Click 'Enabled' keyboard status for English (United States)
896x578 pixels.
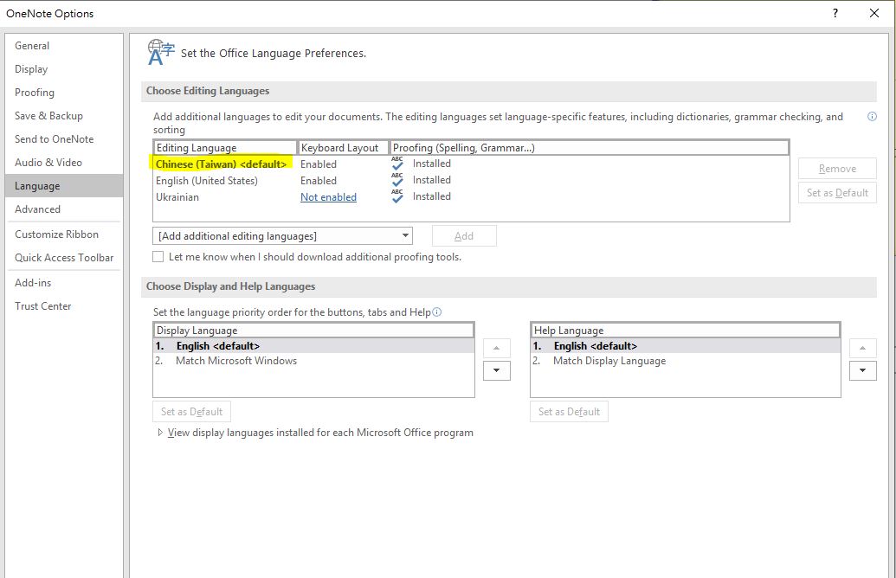[319, 181]
